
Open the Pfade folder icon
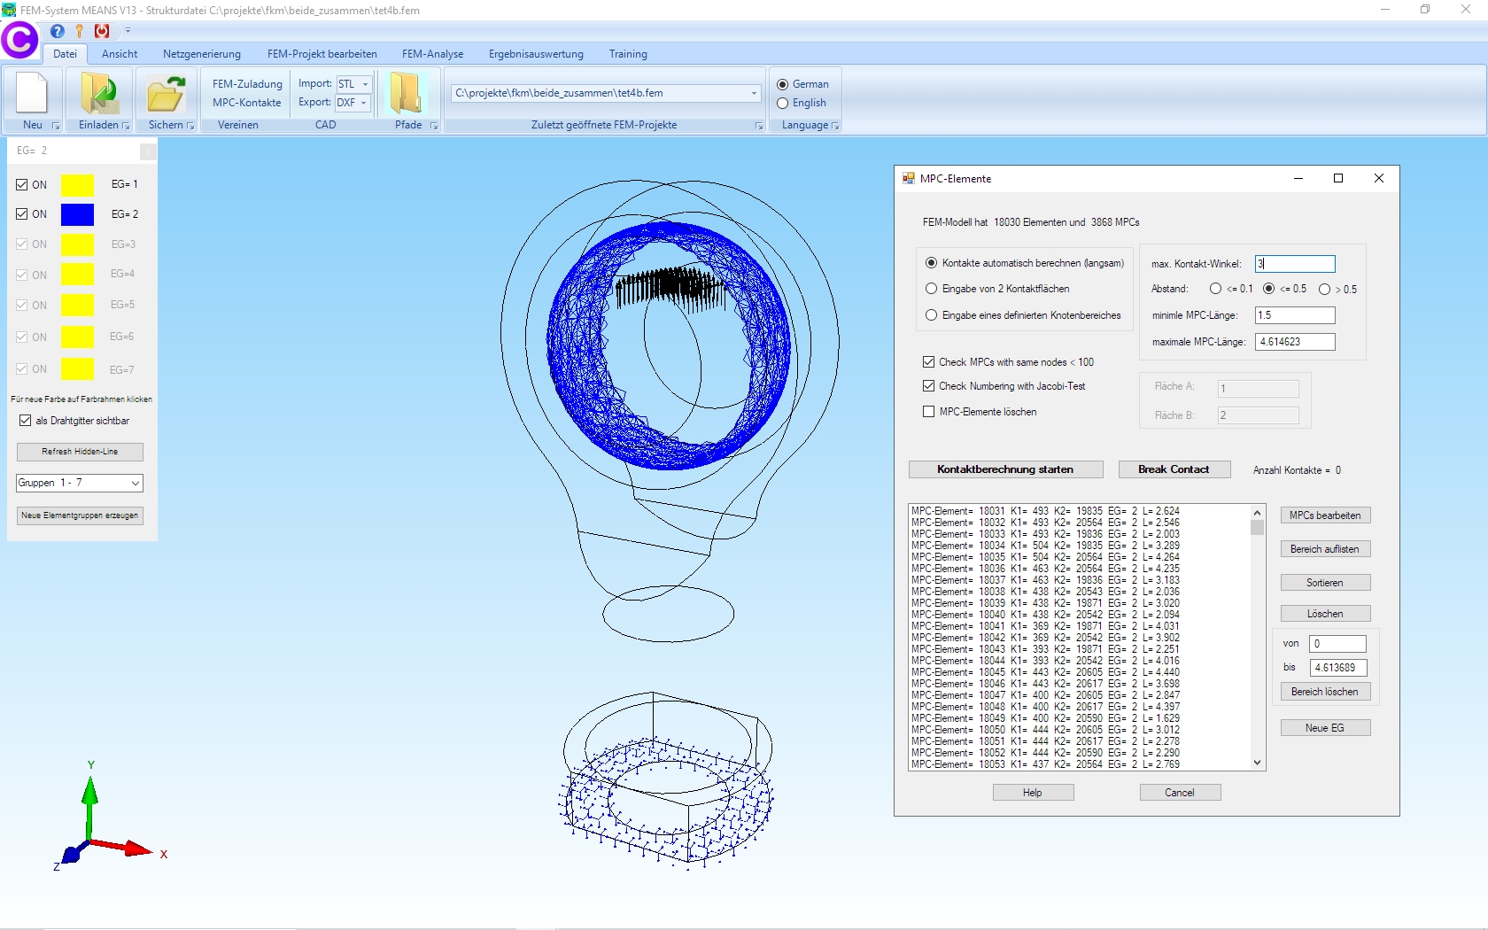(407, 94)
